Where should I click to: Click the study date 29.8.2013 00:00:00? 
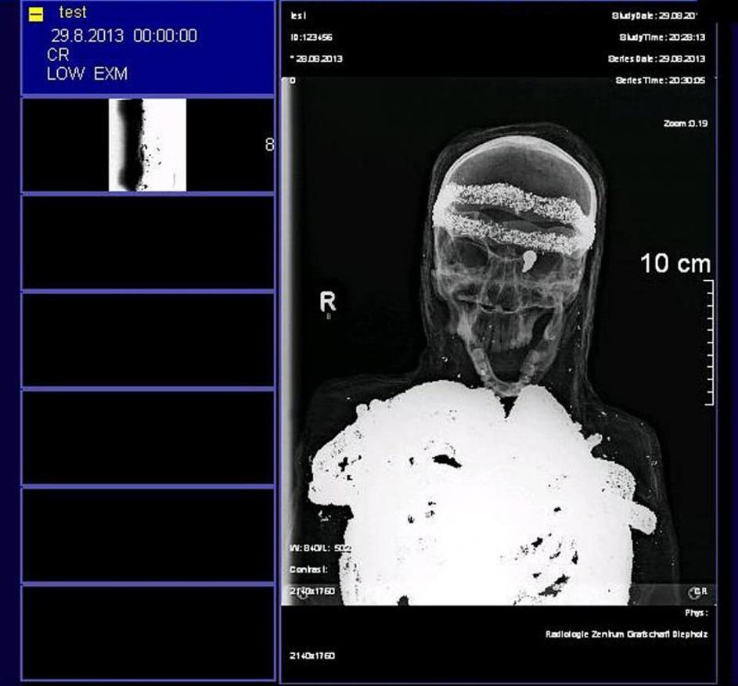pos(124,36)
